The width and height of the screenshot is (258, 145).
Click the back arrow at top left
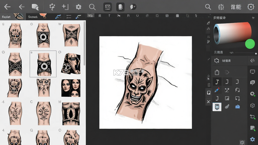(x=7, y=7)
